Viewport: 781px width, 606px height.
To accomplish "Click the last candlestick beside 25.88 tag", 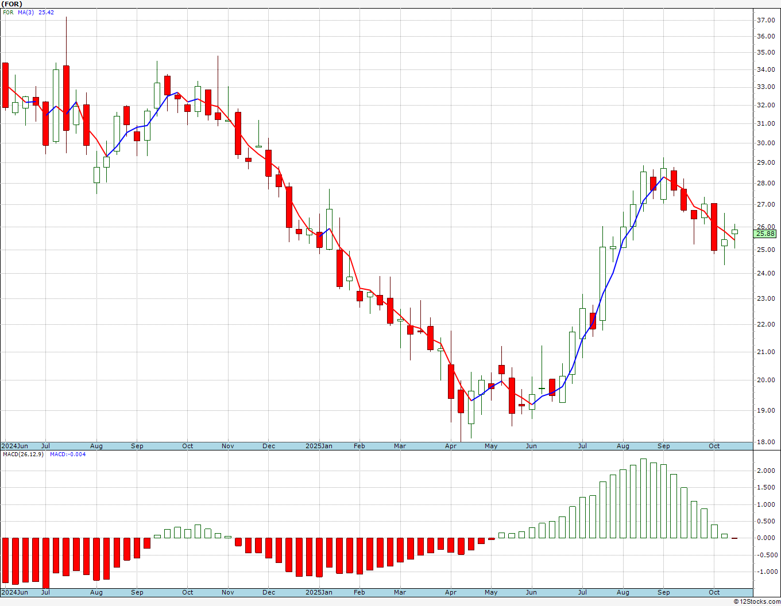I will 734,232.
